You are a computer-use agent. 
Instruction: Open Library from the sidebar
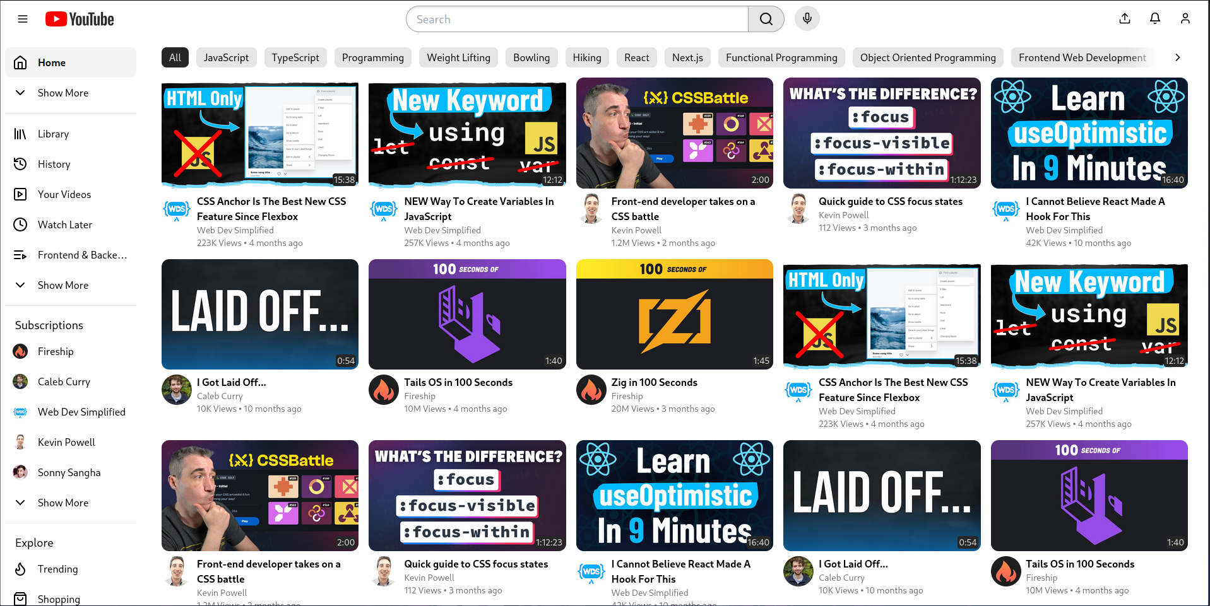click(71, 134)
